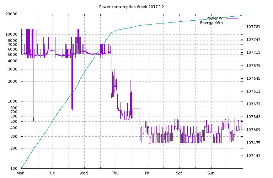The height and width of the screenshot is (178, 273).
Task: Click the '107543' right axis label
Action: click(253, 117)
